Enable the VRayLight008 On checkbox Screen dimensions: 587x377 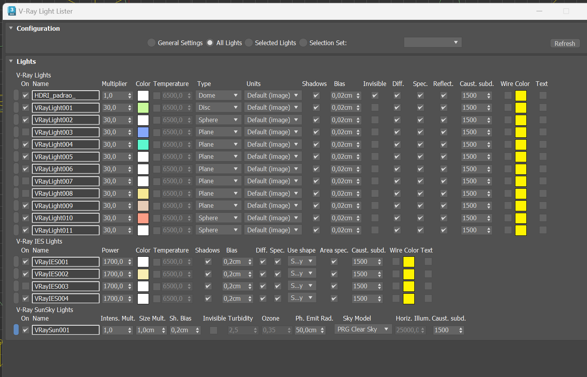[x=26, y=193]
